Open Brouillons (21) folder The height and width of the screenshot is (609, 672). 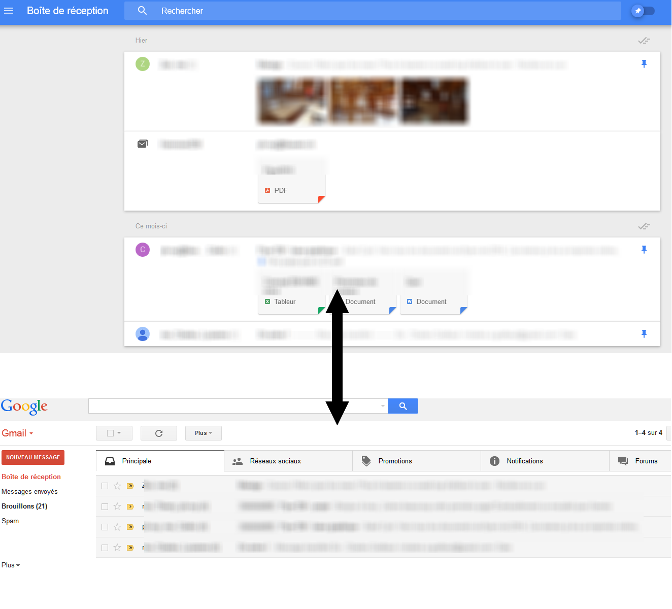24,506
